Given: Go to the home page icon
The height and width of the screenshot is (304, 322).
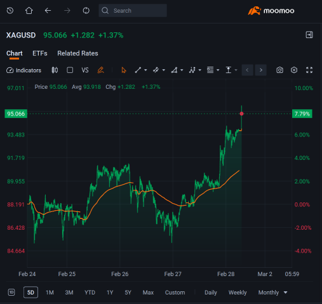Looking at the screenshot, I should pos(29,11).
